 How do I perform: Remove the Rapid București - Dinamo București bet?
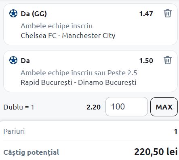click(x=168, y=60)
